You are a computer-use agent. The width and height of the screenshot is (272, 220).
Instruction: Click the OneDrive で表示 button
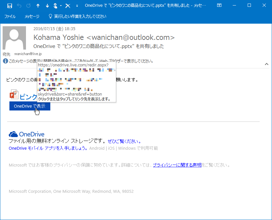30,106
